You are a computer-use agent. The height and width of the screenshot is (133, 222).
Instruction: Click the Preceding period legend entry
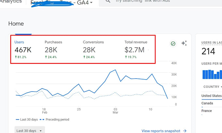point(55,119)
